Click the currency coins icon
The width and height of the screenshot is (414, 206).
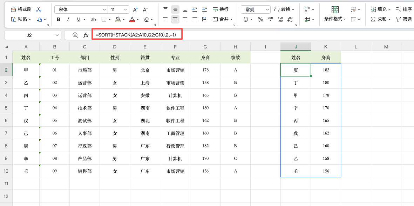pos(246,19)
